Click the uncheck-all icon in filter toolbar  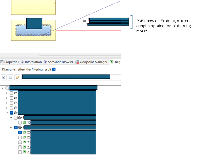(10, 77)
